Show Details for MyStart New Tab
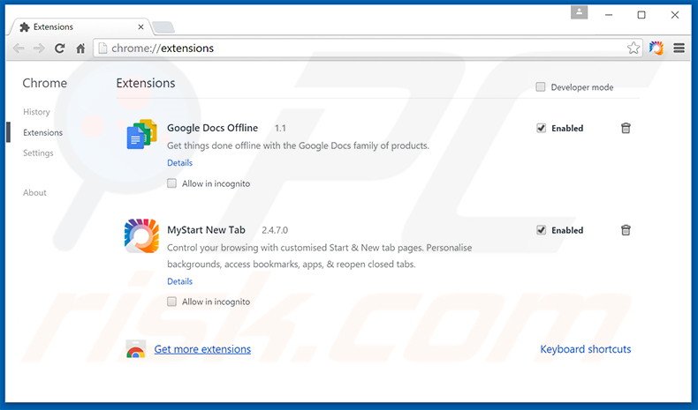This screenshot has height=410, width=698. (x=179, y=281)
